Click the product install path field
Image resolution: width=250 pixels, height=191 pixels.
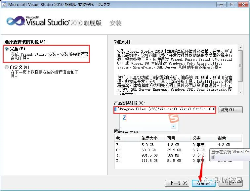[x=165, y=109]
